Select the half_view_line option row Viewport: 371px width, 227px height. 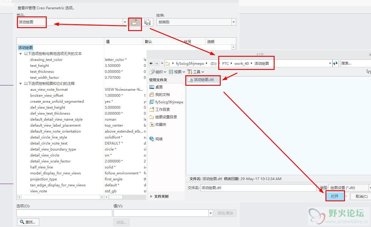click(42, 167)
